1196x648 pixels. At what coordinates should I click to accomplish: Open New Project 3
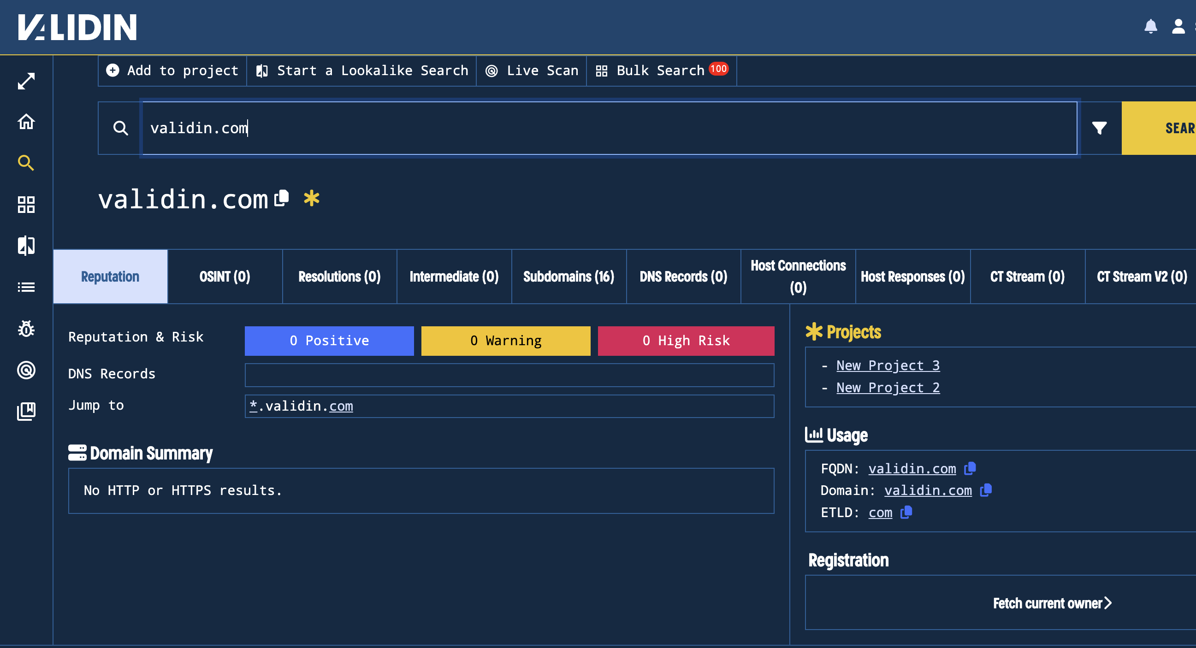pyautogui.click(x=888, y=365)
